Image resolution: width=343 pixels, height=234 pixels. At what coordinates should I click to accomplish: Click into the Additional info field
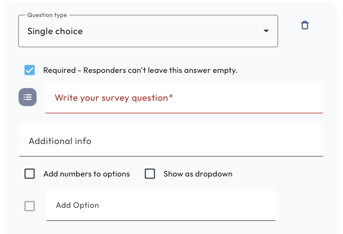pos(171,141)
